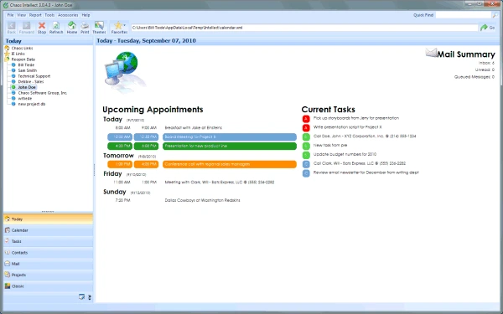Image resolution: width=503 pixels, height=314 pixels.
Task: Select Technical Support in the tree
Action: [x=34, y=76]
